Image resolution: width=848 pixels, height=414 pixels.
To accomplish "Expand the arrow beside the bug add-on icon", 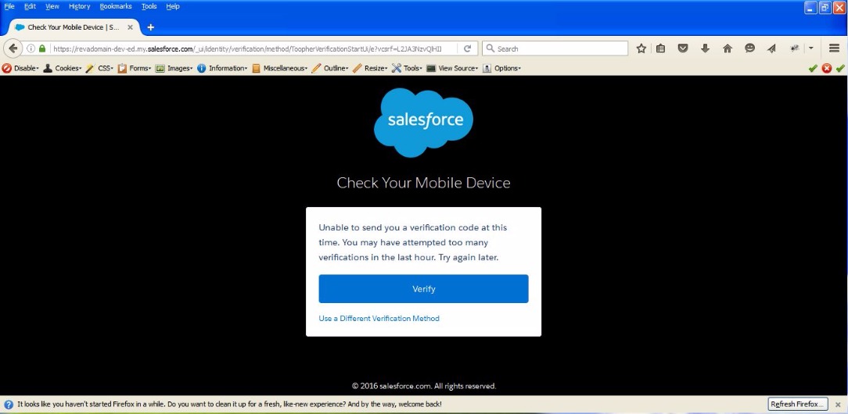I will [810, 48].
